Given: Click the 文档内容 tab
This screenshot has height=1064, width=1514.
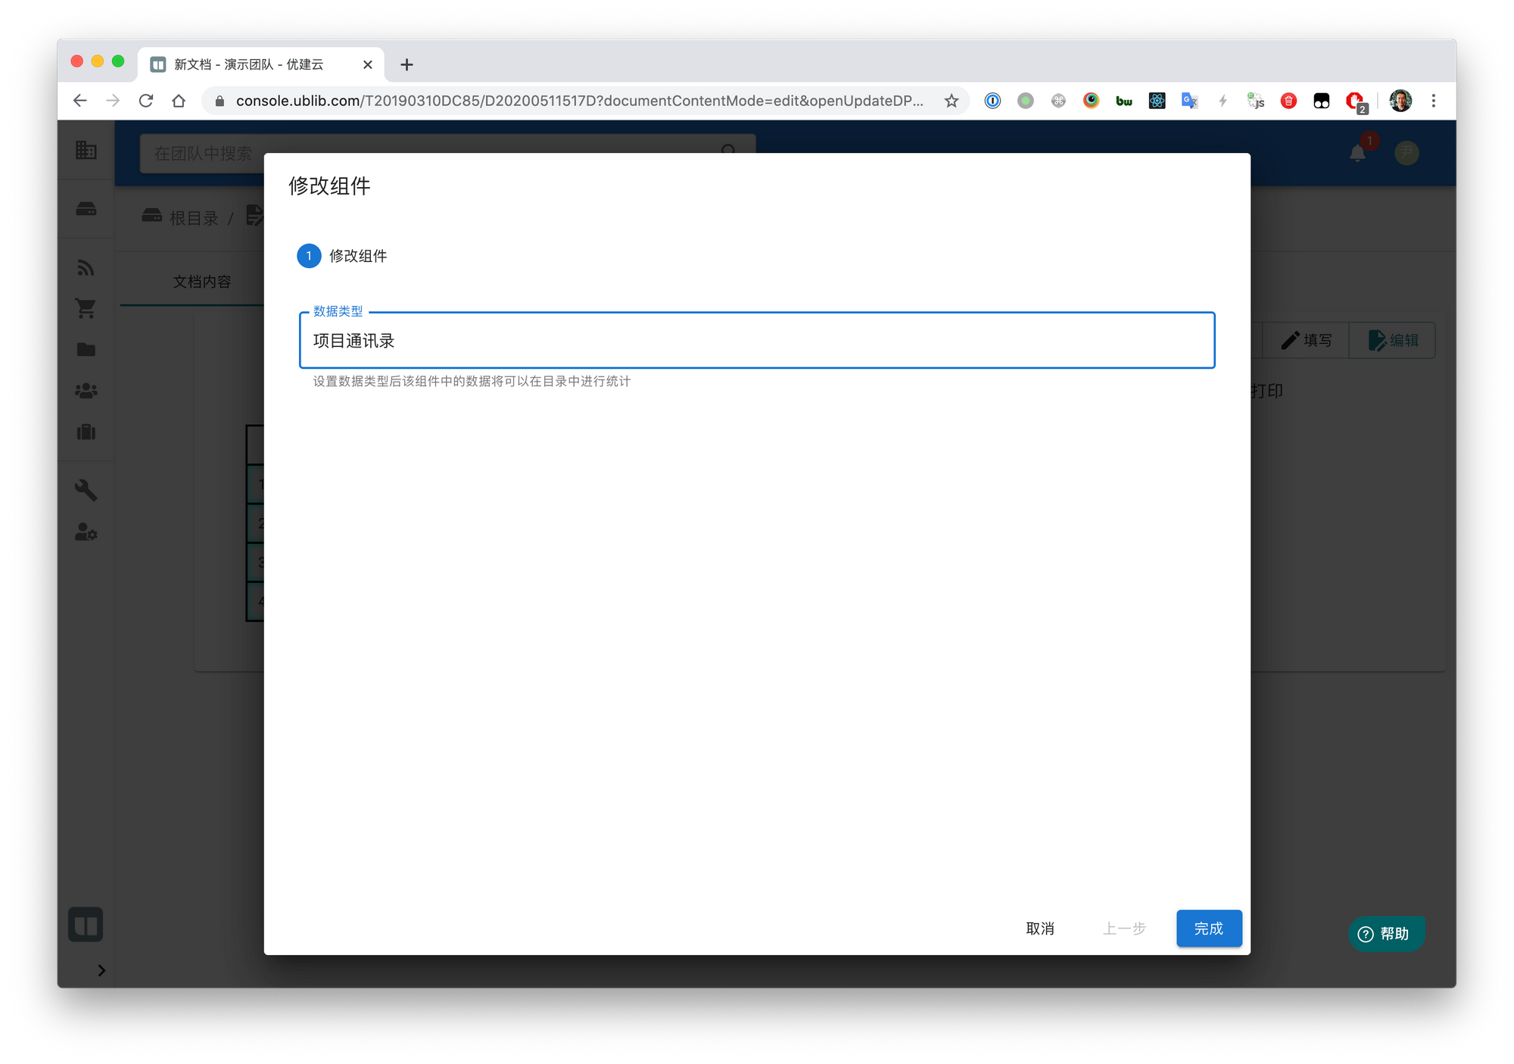Looking at the screenshot, I should click(201, 282).
